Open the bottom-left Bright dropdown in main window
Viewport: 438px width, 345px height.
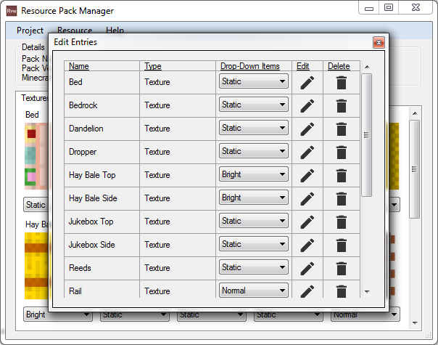[57, 314]
